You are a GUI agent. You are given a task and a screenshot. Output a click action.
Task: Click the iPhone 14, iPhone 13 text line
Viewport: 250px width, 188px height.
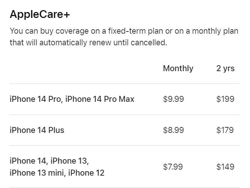coord(49,161)
